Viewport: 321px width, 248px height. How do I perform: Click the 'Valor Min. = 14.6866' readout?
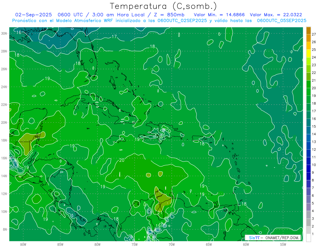tap(219, 15)
